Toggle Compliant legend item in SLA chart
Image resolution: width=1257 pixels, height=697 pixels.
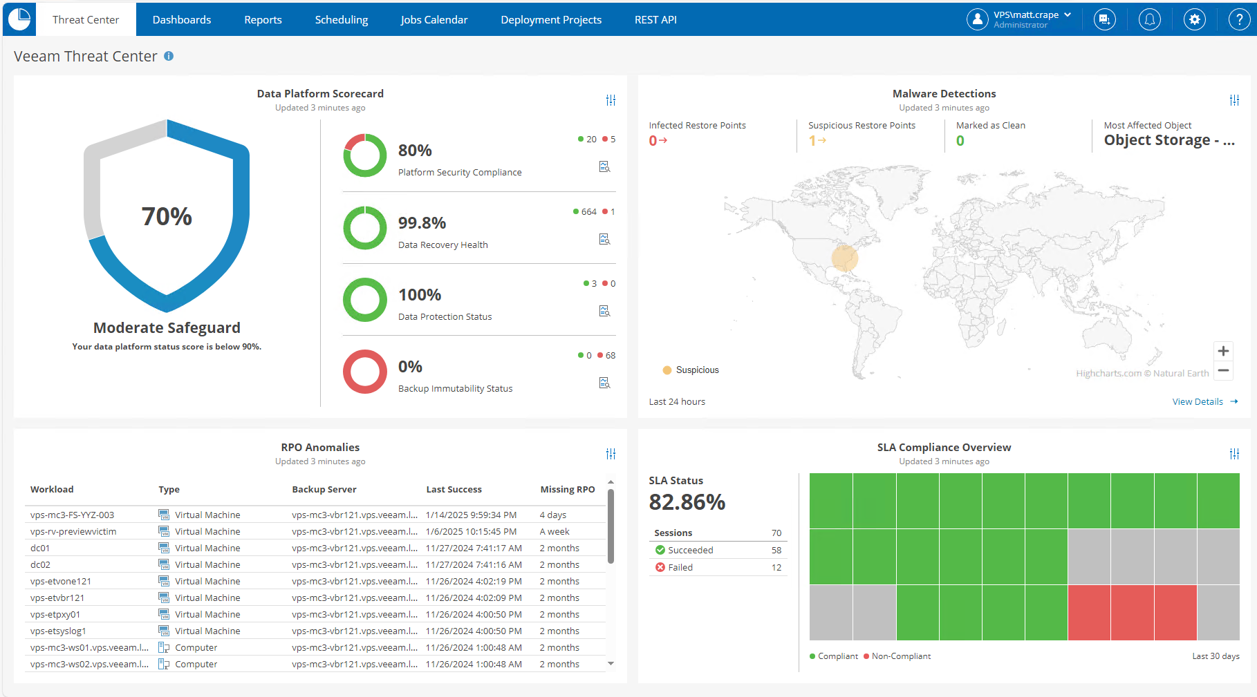click(x=837, y=656)
